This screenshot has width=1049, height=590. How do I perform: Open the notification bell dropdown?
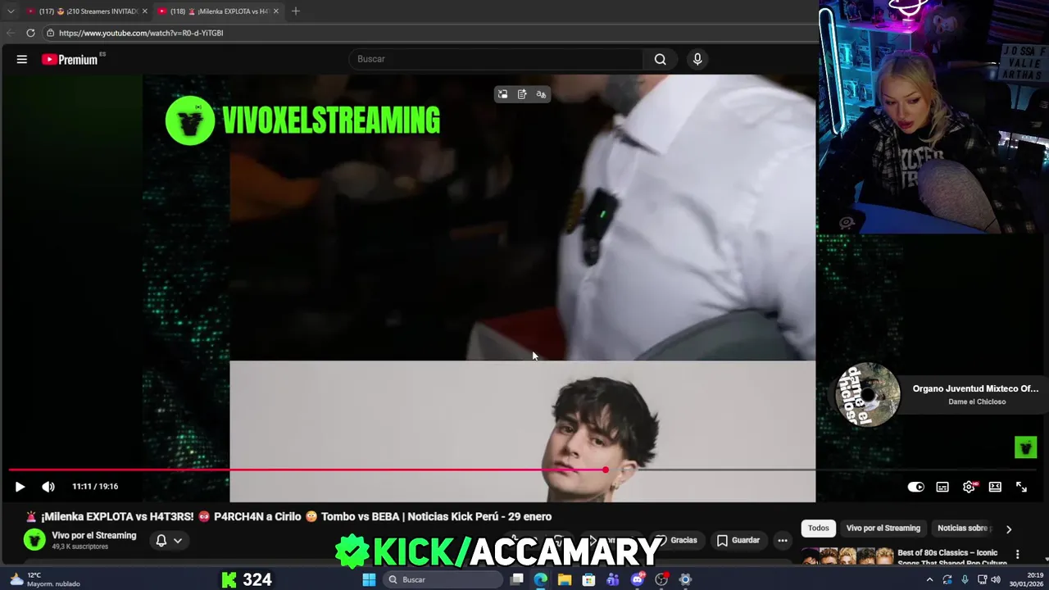click(169, 540)
